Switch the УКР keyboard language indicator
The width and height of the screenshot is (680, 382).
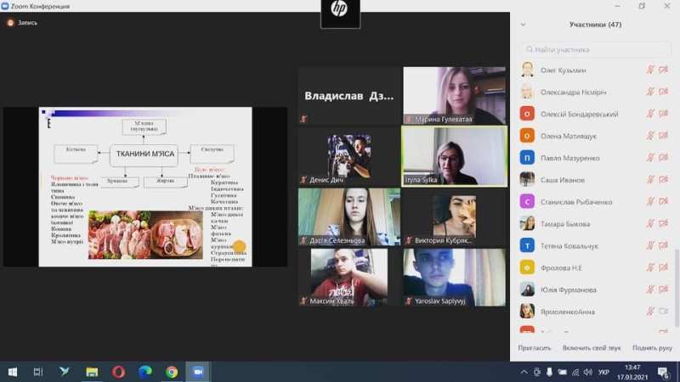coord(603,372)
